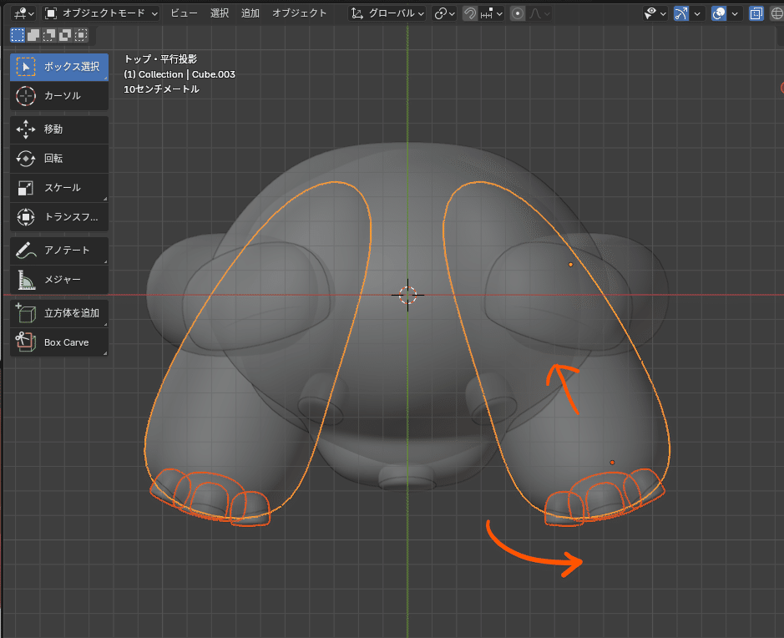Image resolution: width=784 pixels, height=638 pixels.
Task: Toggle proportional editing
Action: coord(518,13)
